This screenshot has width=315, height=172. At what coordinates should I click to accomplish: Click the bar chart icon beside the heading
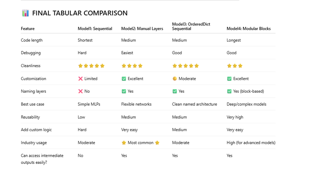pyautogui.click(x=25, y=13)
